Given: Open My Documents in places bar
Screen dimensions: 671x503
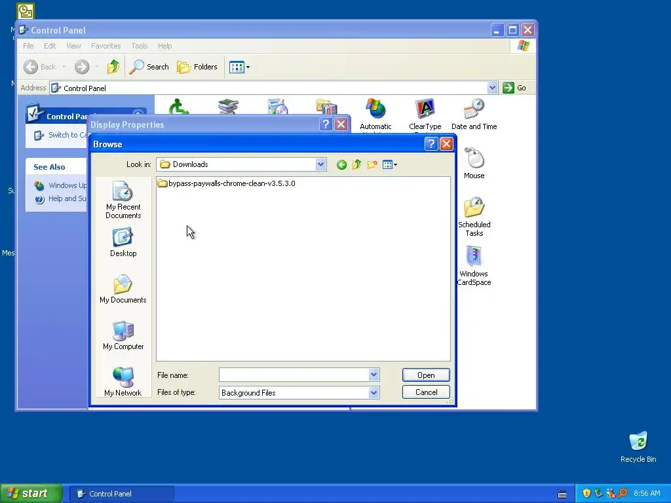Looking at the screenshot, I should click(123, 289).
